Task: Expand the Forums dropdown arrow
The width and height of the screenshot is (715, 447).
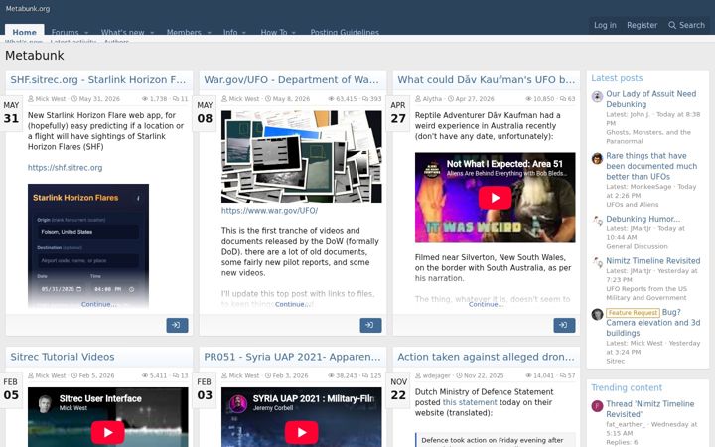Action: click(86, 33)
